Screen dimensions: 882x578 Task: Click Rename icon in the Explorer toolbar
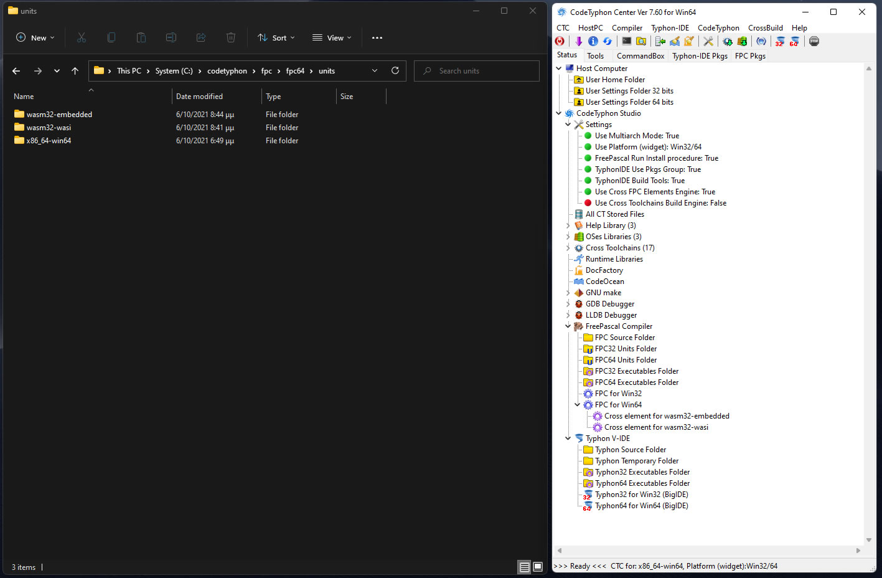coord(171,37)
